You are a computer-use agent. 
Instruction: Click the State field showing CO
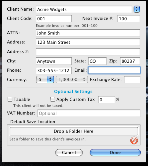coord(97,61)
